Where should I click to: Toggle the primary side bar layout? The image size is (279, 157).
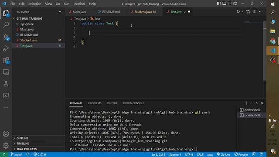219,4
